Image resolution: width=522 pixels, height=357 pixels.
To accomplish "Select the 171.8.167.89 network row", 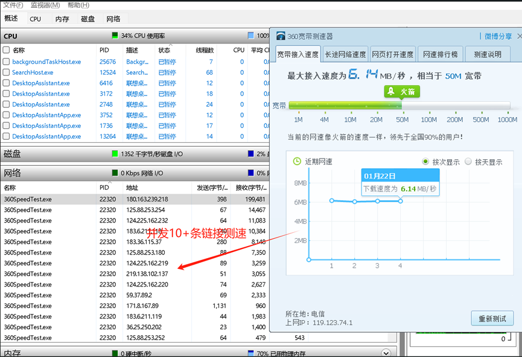I will [x=135, y=306].
